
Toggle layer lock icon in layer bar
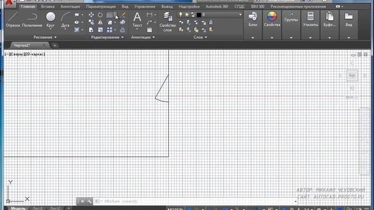coord(193,15)
